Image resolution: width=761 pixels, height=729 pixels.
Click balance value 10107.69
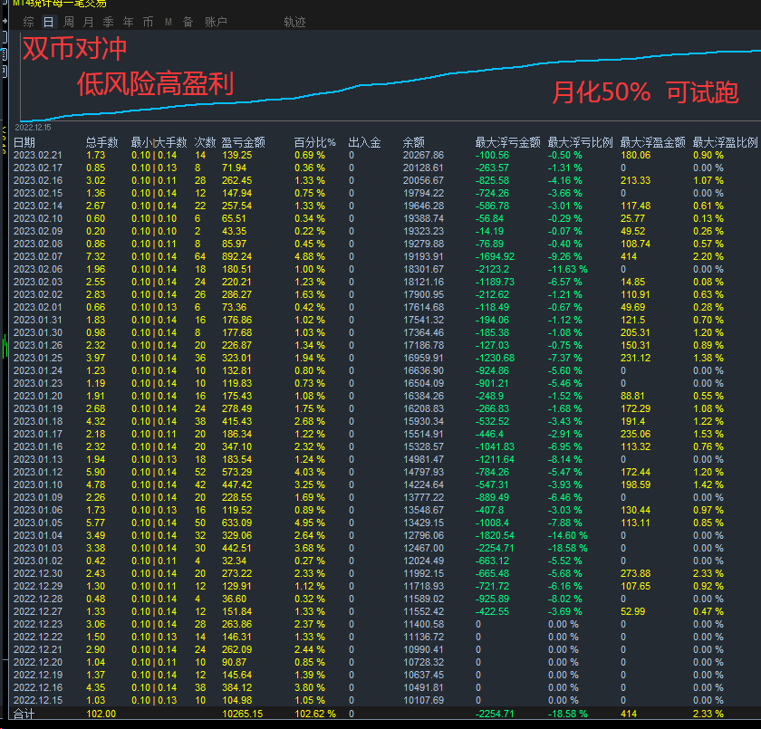click(423, 700)
